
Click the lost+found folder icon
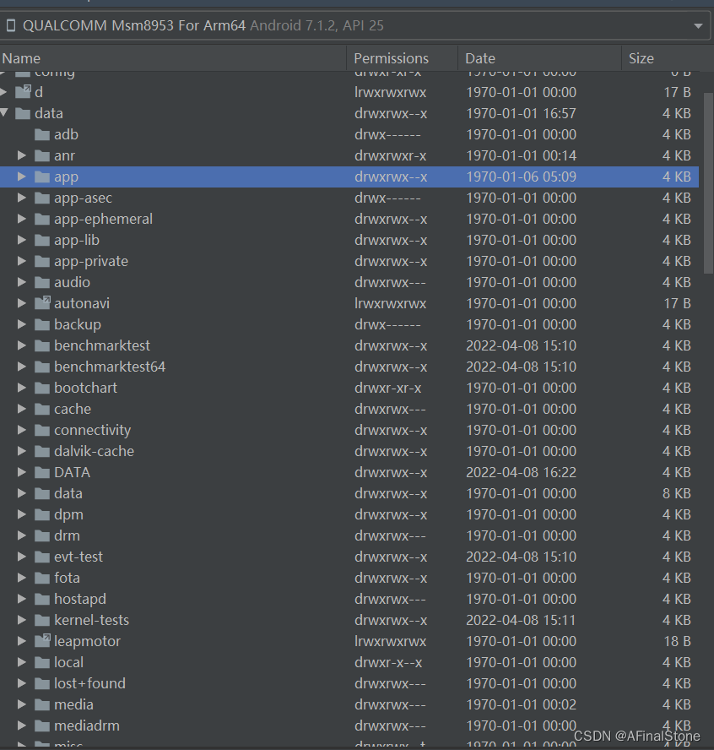(x=42, y=683)
